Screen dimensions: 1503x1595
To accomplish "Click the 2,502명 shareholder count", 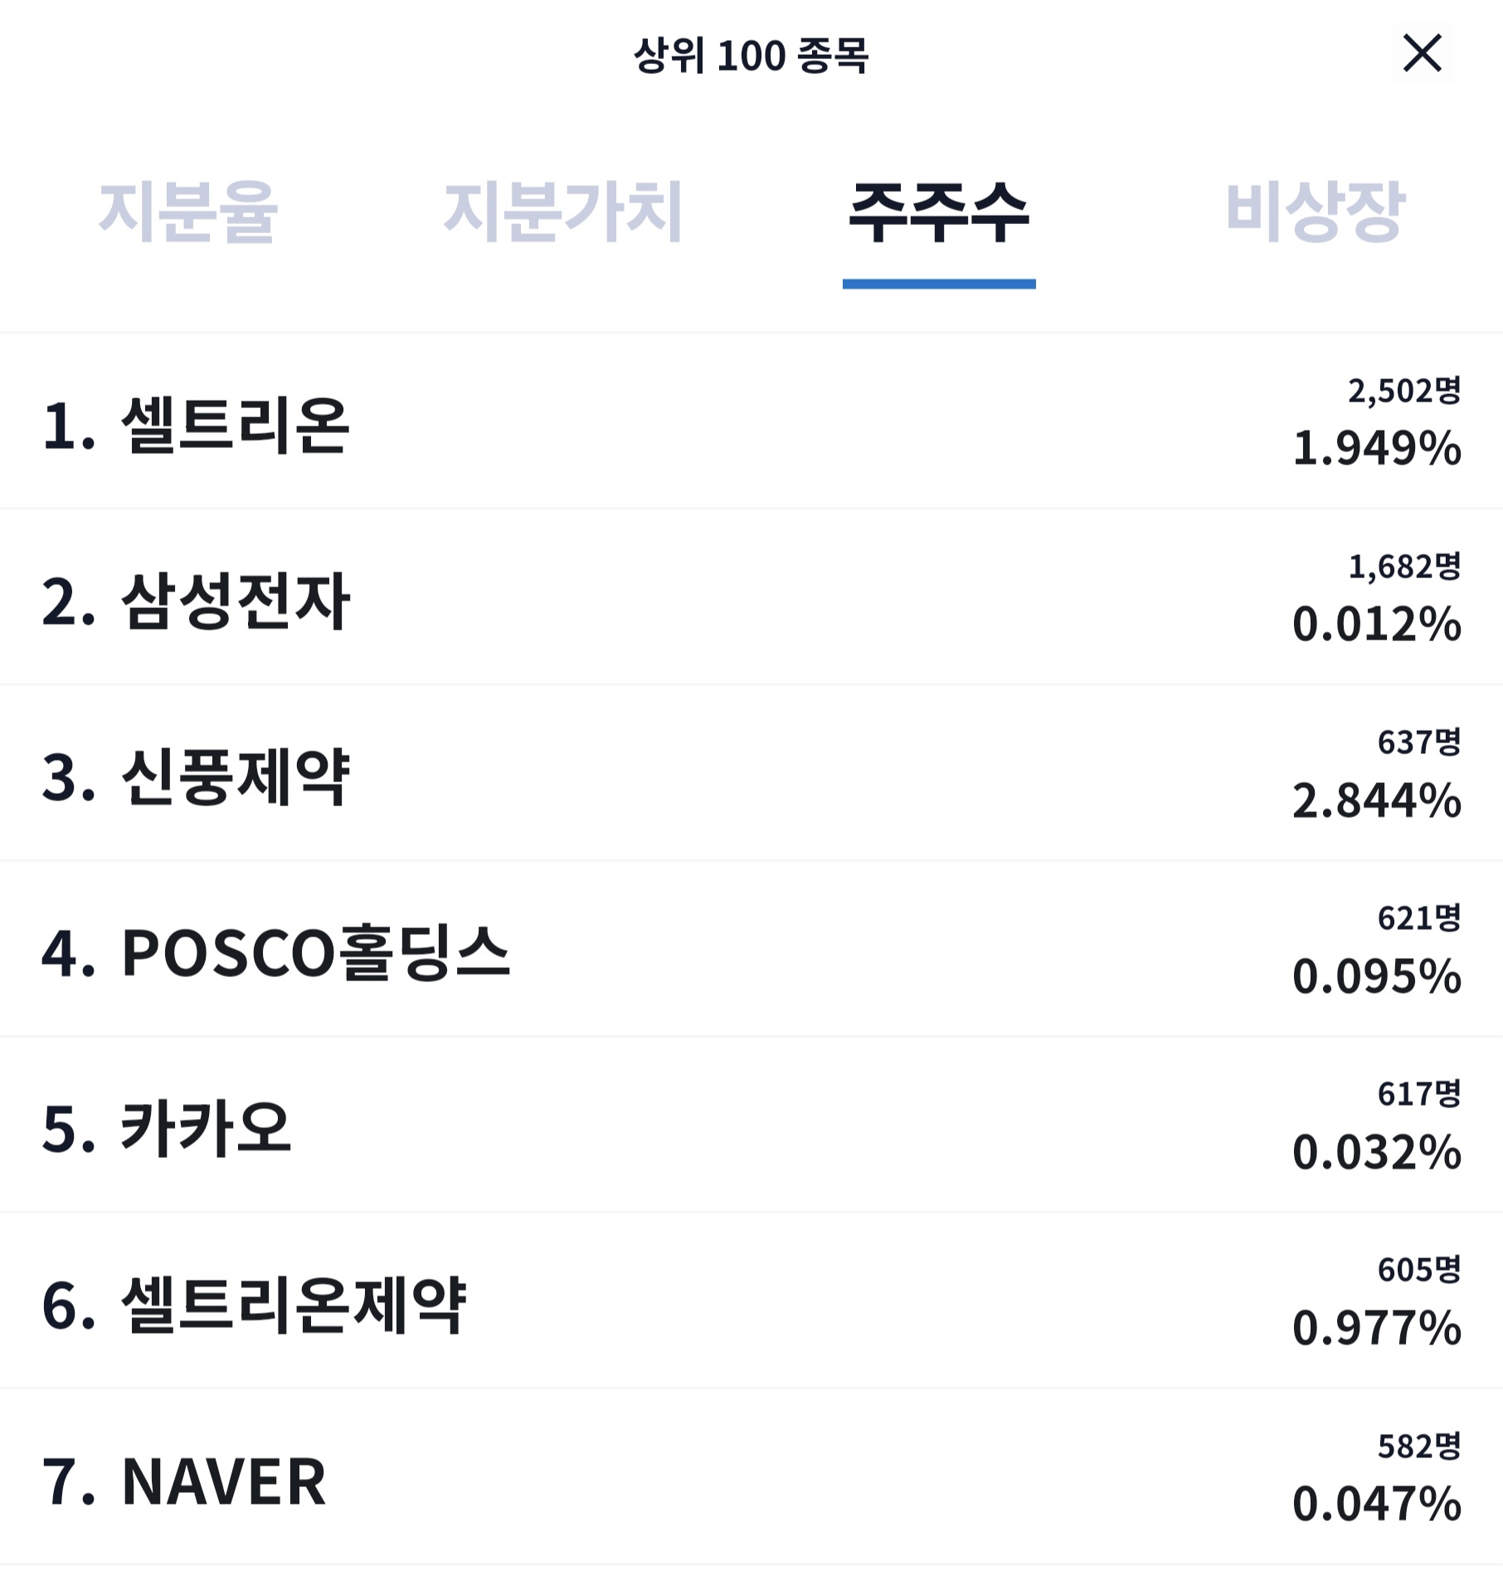I will coord(1404,391).
